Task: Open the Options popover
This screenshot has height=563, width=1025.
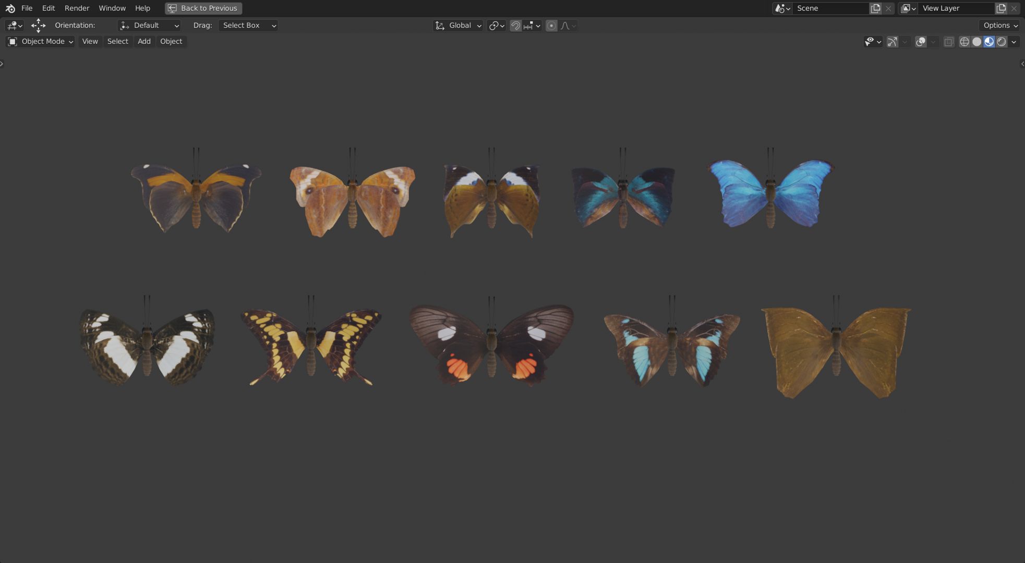Action: point(1000,26)
